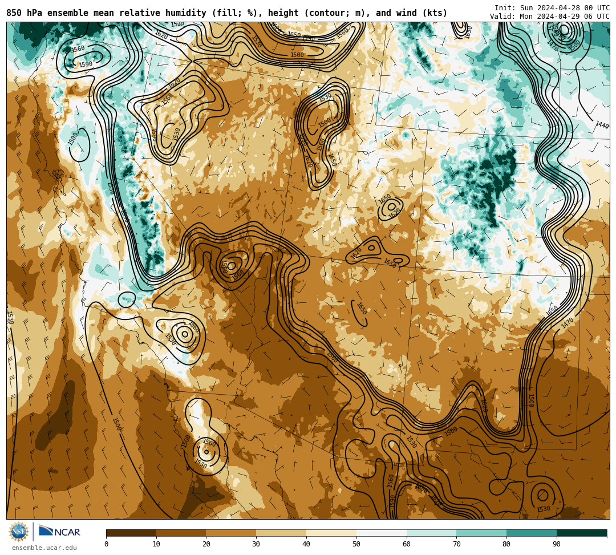The image size is (616, 555).
Task: Click the colorbar tick label 80
Action: tap(507, 544)
